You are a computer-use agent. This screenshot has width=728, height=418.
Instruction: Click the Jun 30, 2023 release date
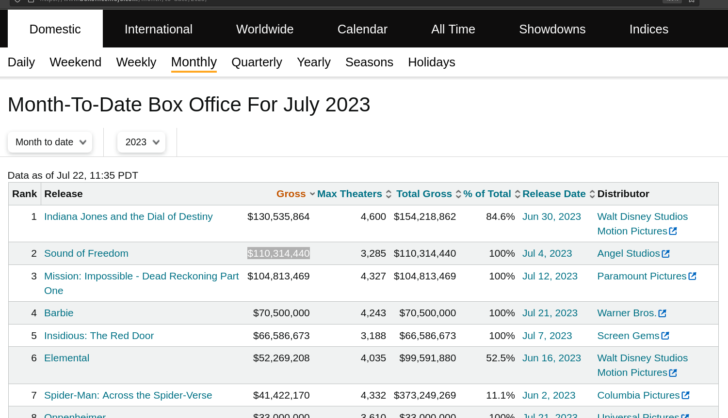coord(551,217)
